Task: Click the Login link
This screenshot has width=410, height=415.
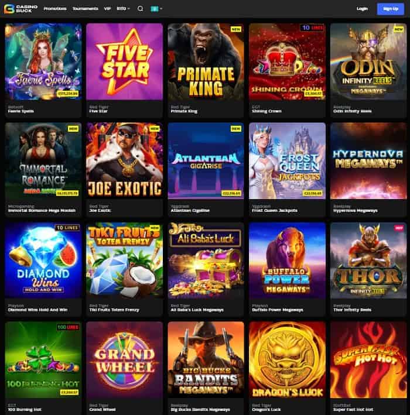Action: click(362, 9)
